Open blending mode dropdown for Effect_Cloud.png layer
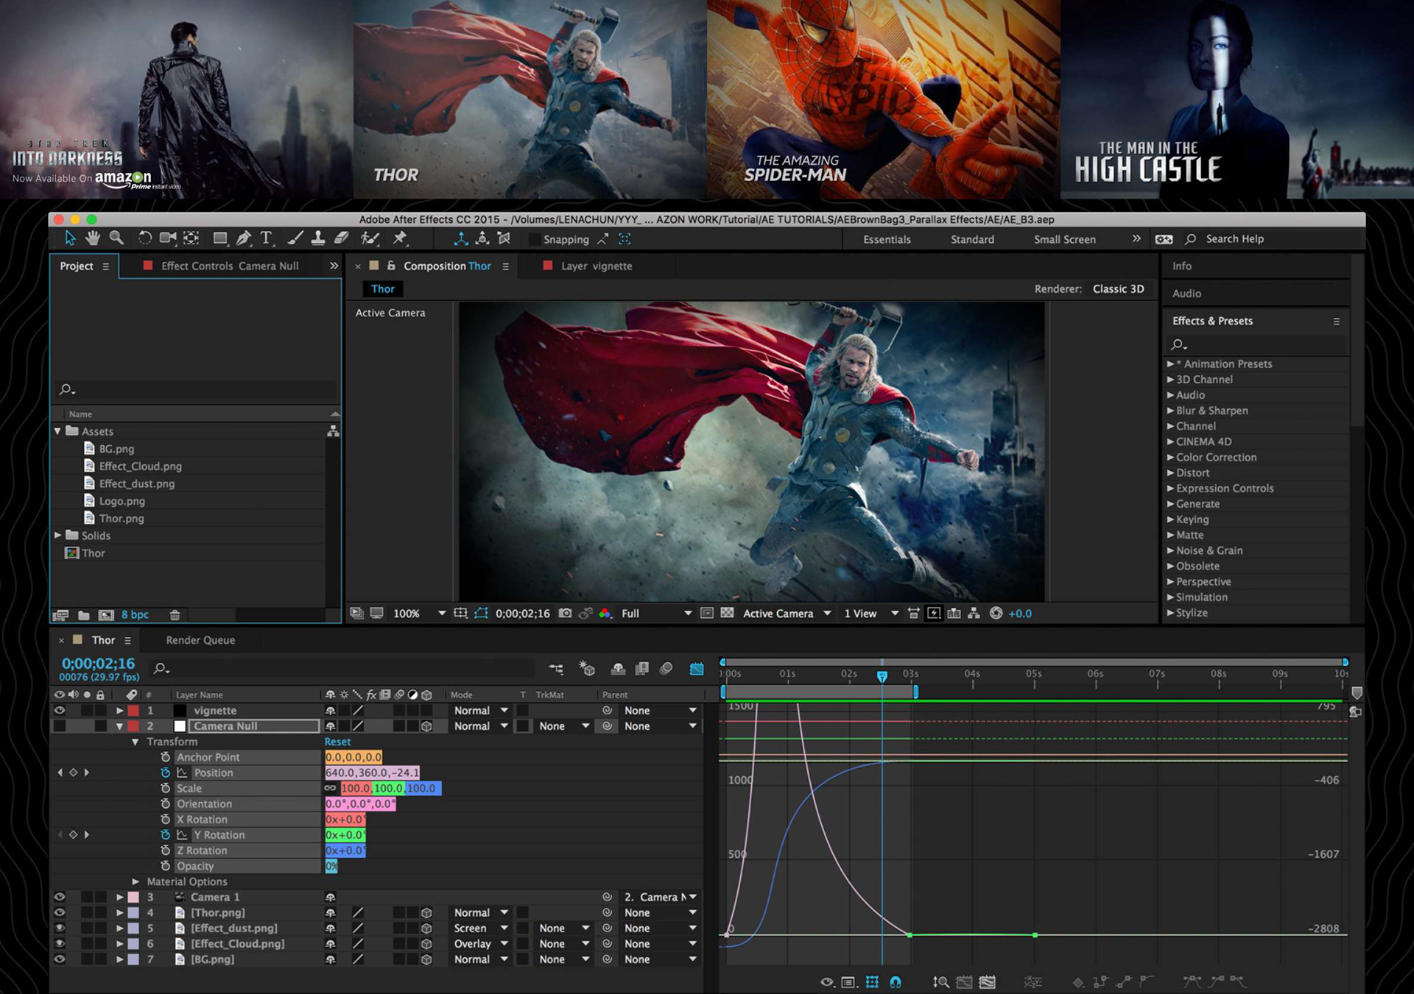This screenshot has width=1414, height=994. point(480,943)
